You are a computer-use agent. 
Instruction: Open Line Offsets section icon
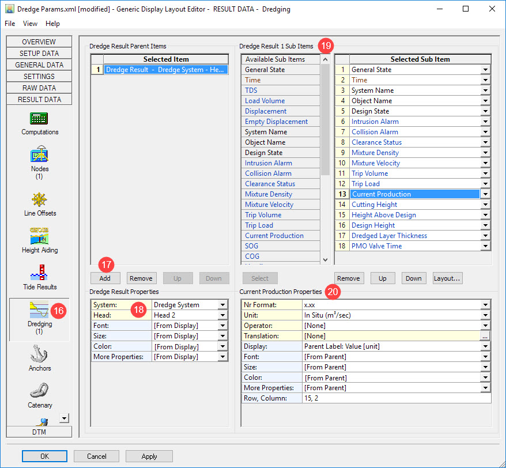[39, 200]
